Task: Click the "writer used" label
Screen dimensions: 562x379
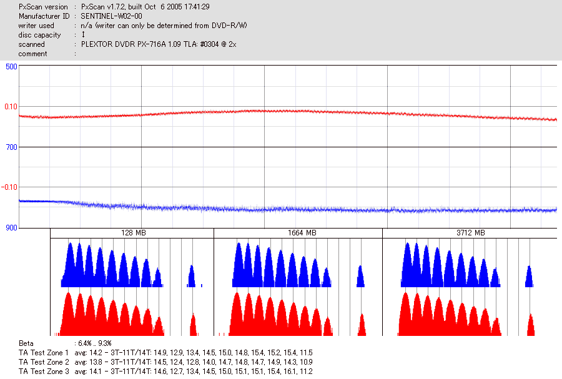Action: point(36,26)
